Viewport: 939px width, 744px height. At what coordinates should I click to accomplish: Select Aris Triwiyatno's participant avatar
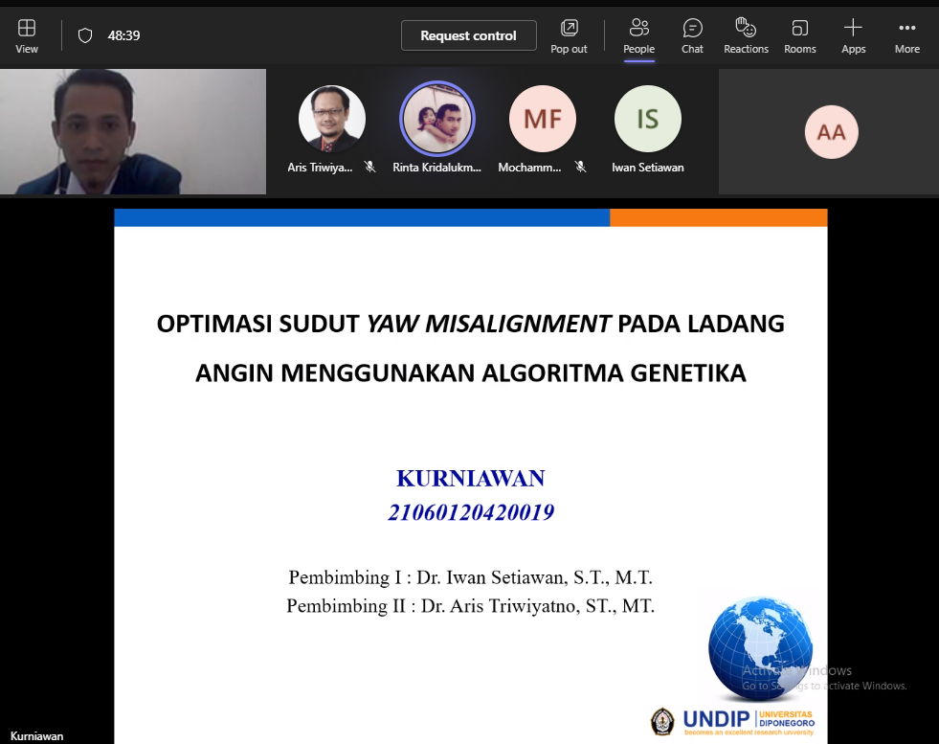point(332,119)
